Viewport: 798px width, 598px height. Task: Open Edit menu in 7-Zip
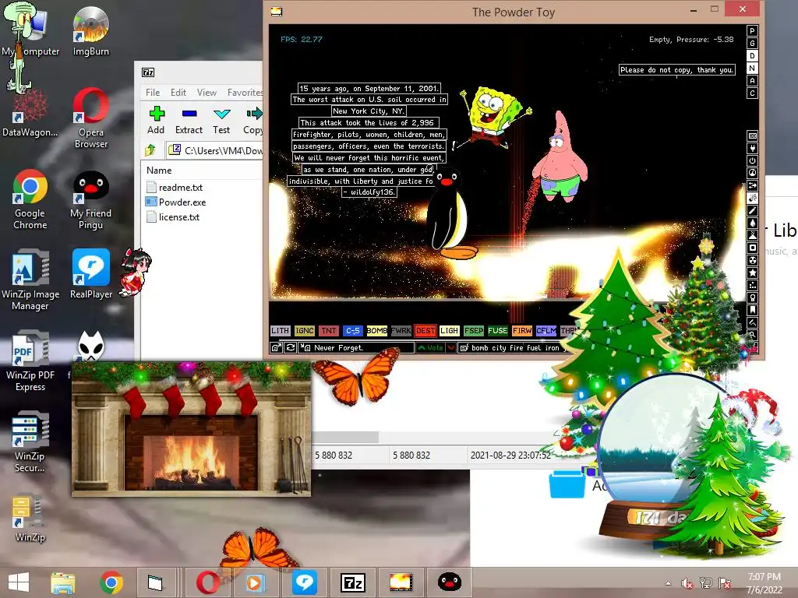click(178, 93)
